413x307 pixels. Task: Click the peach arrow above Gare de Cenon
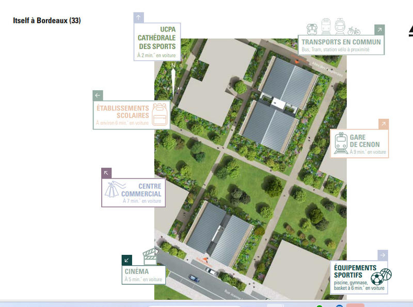[x=383, y=124]
